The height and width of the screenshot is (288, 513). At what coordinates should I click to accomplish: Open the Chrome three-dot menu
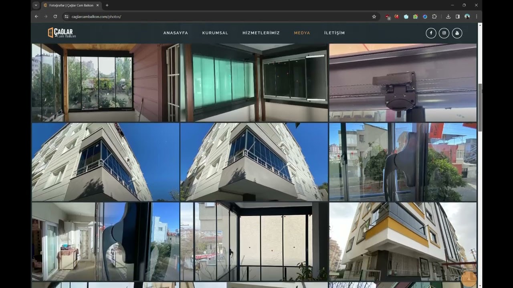pyautogui.click(x=477, y=16)
